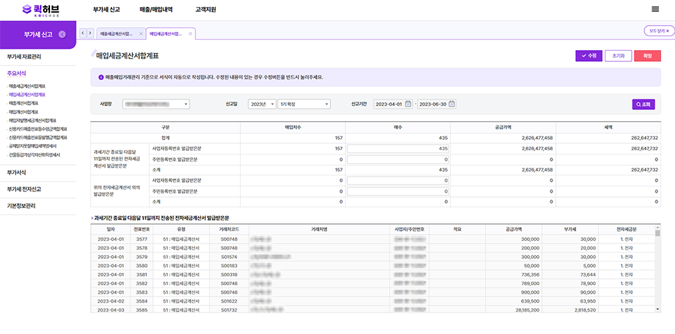This screenshot has height=334, width=675.
Task: Click the previous tab arrow button
Action: [84, 33]
